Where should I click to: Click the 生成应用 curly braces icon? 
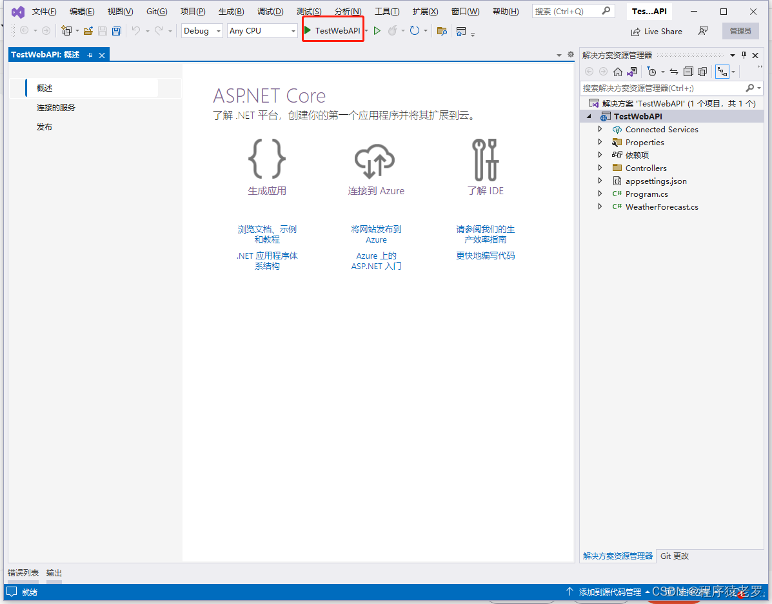pos(267,159)
